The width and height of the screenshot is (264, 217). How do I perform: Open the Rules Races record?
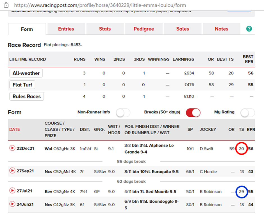tap(26, 96)
